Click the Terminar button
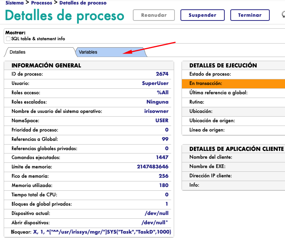 [250, 15]
